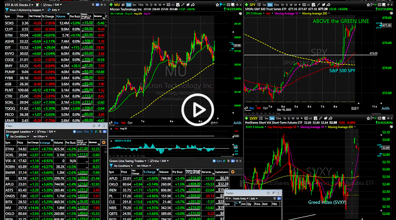Switch MU chart to 5m timeframe
The width and height of the screenshot is (396, 220).
tap(135, 5)
